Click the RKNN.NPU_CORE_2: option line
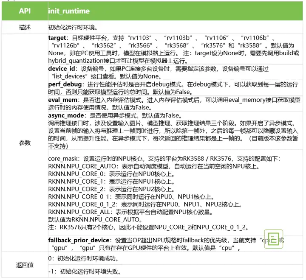306x280 pixels. coord(111,189)
